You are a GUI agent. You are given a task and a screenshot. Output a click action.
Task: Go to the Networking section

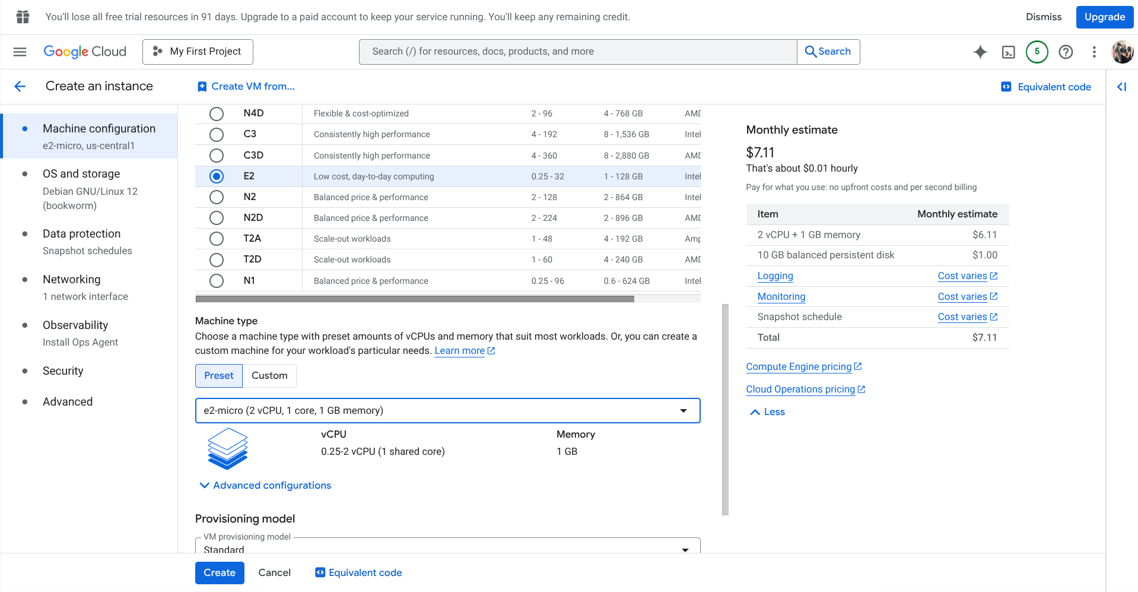71,279
